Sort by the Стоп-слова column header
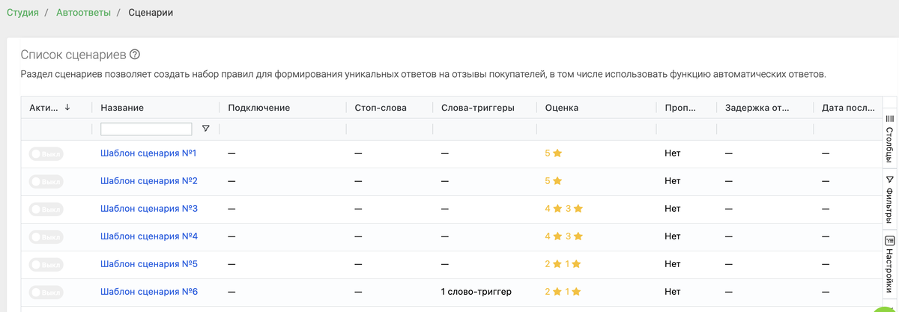 [x=381, y=108]
